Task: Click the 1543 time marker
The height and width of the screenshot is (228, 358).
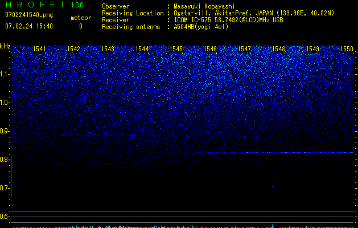Action: tap(108, 49)
